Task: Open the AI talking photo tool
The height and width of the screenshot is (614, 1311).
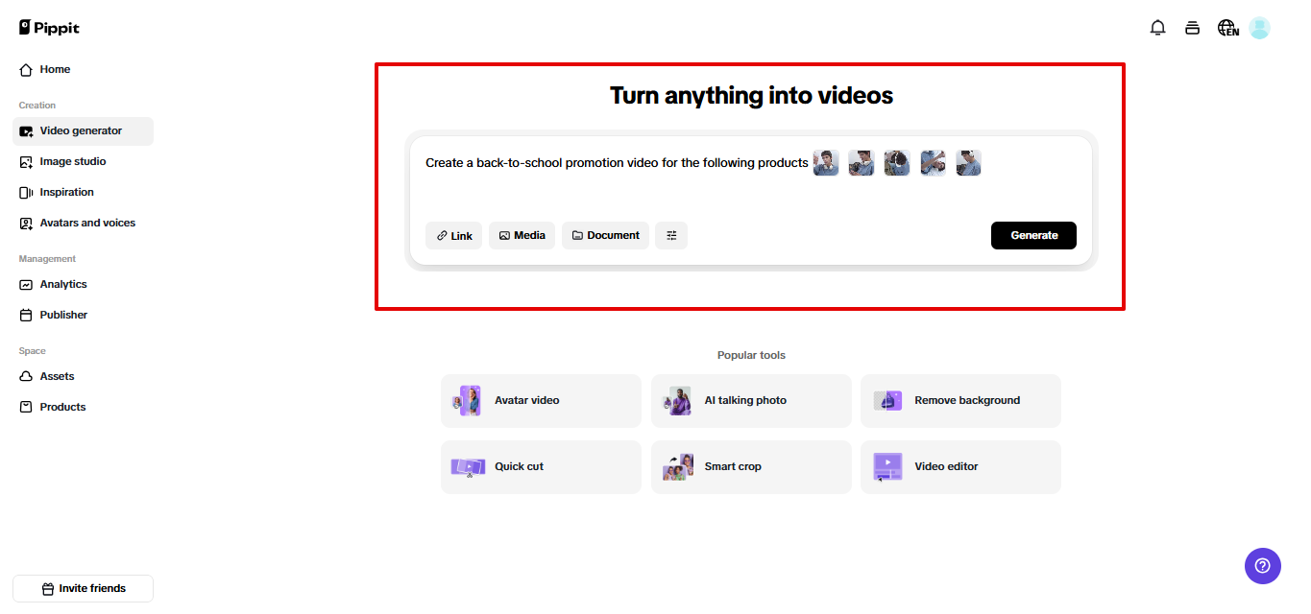Action: click(x=751, y=401)
